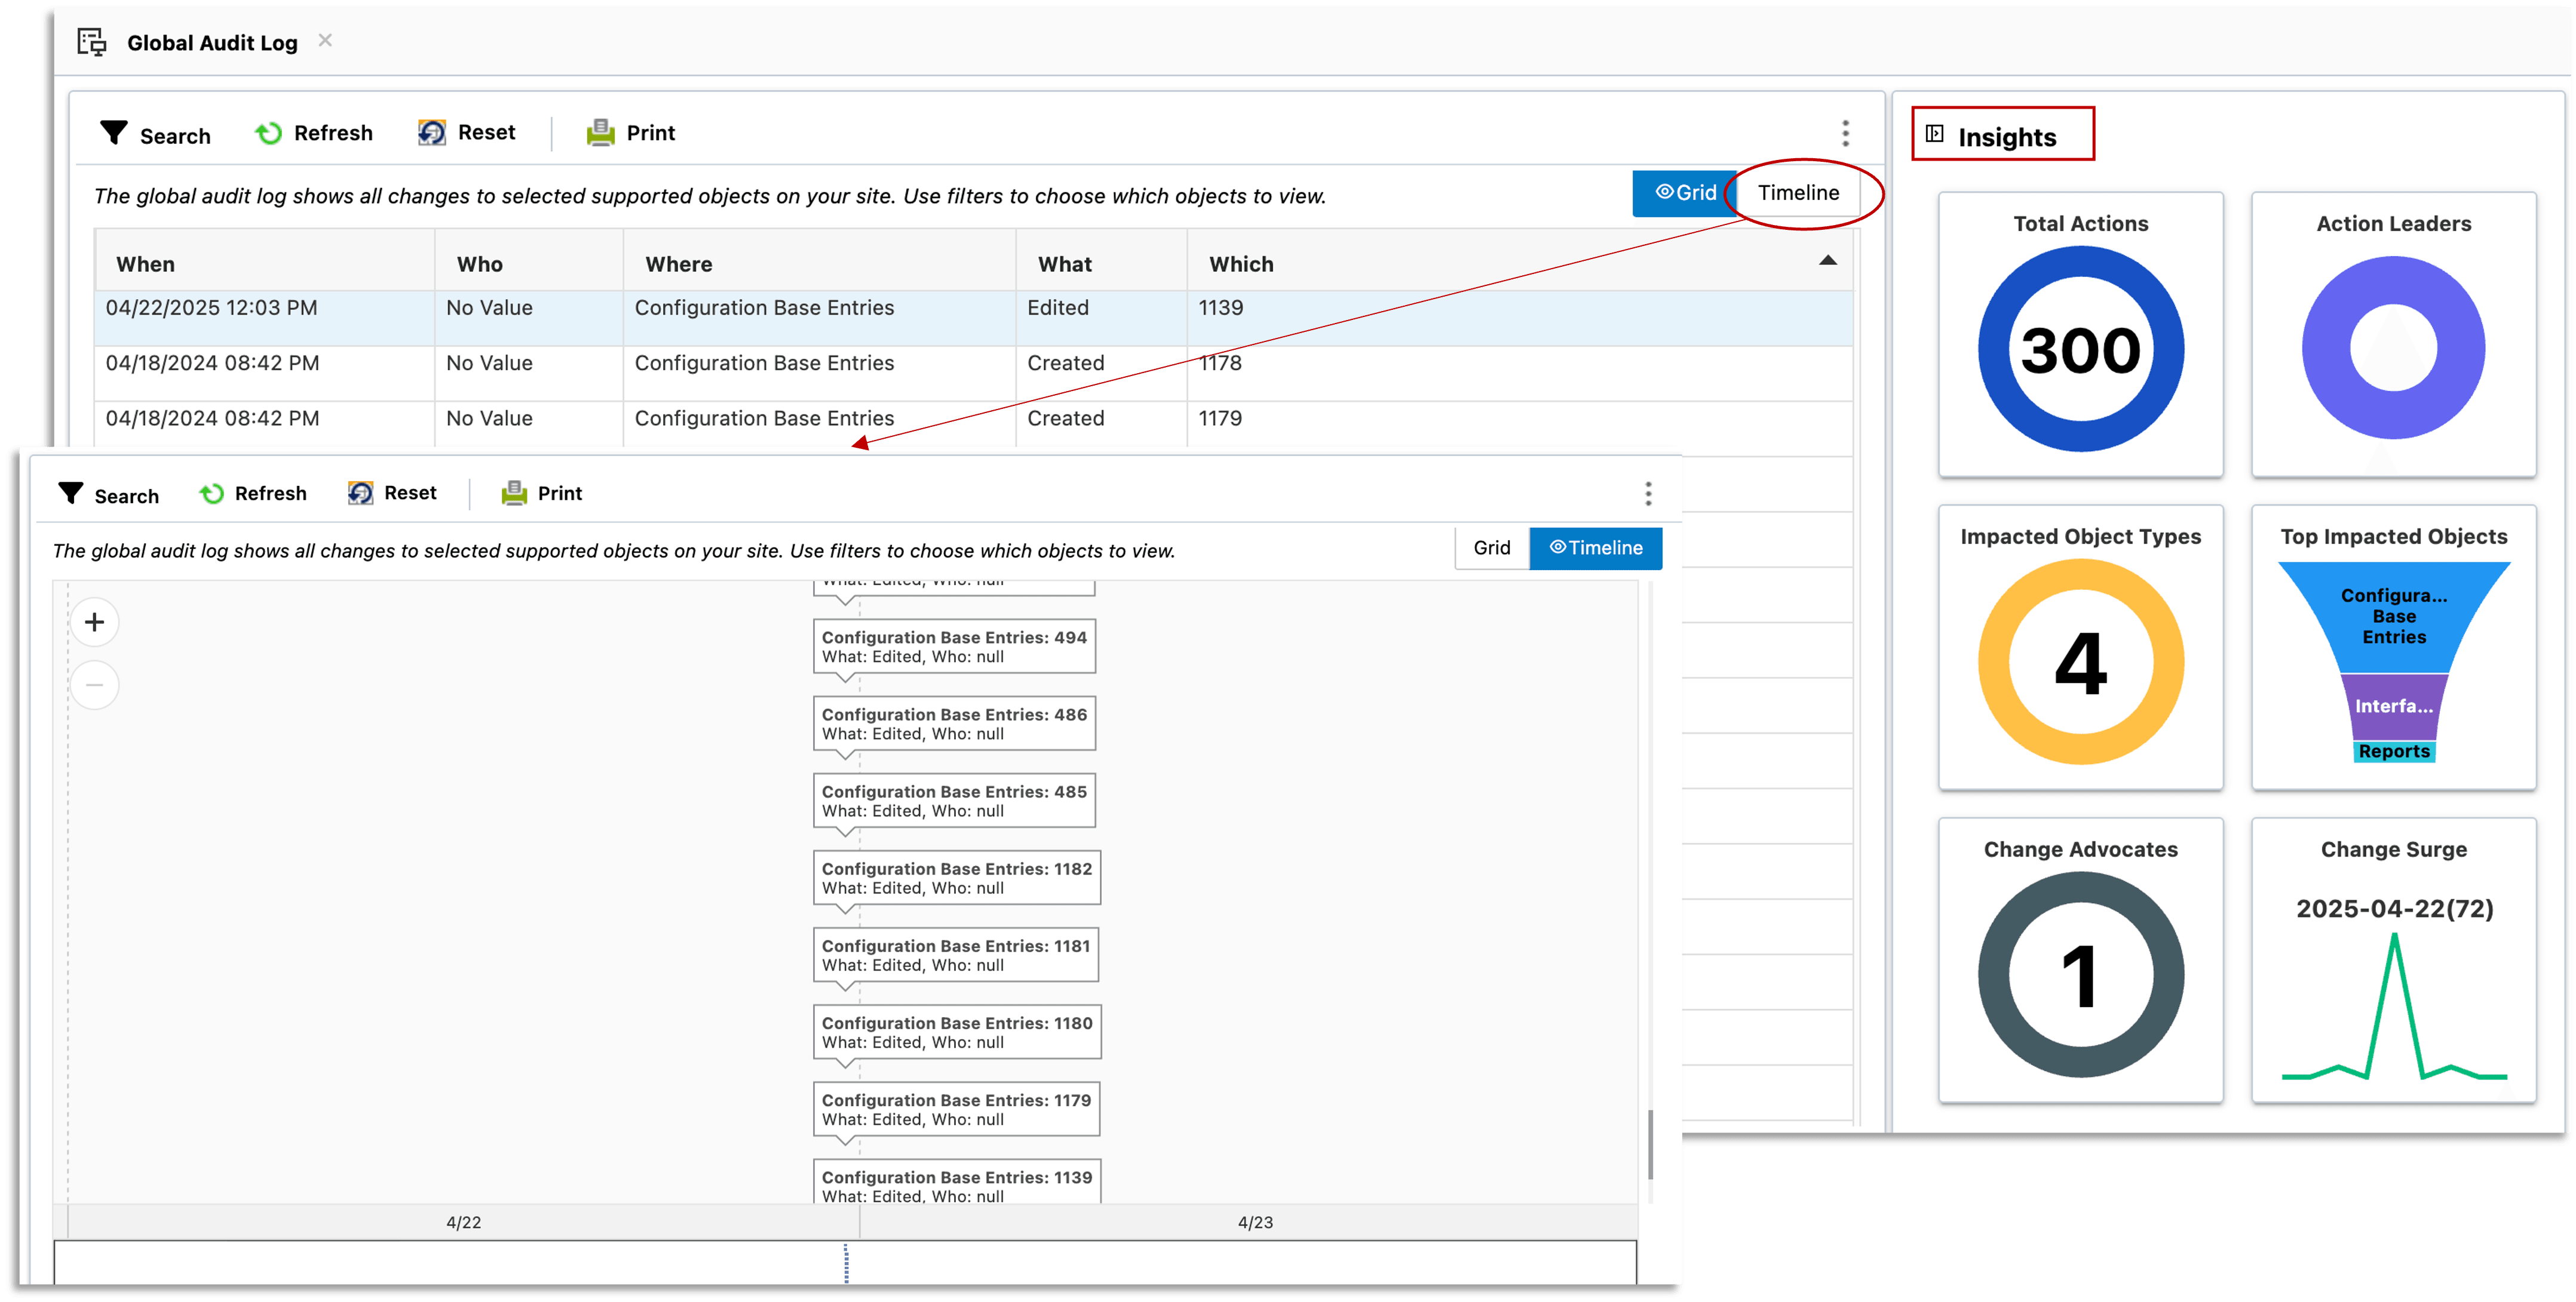Image resolution: width=2576 pixels, height=1302 pixels.
Task: Open the timeline toolbar three-dot menu
Action: tap(1648, 493)
